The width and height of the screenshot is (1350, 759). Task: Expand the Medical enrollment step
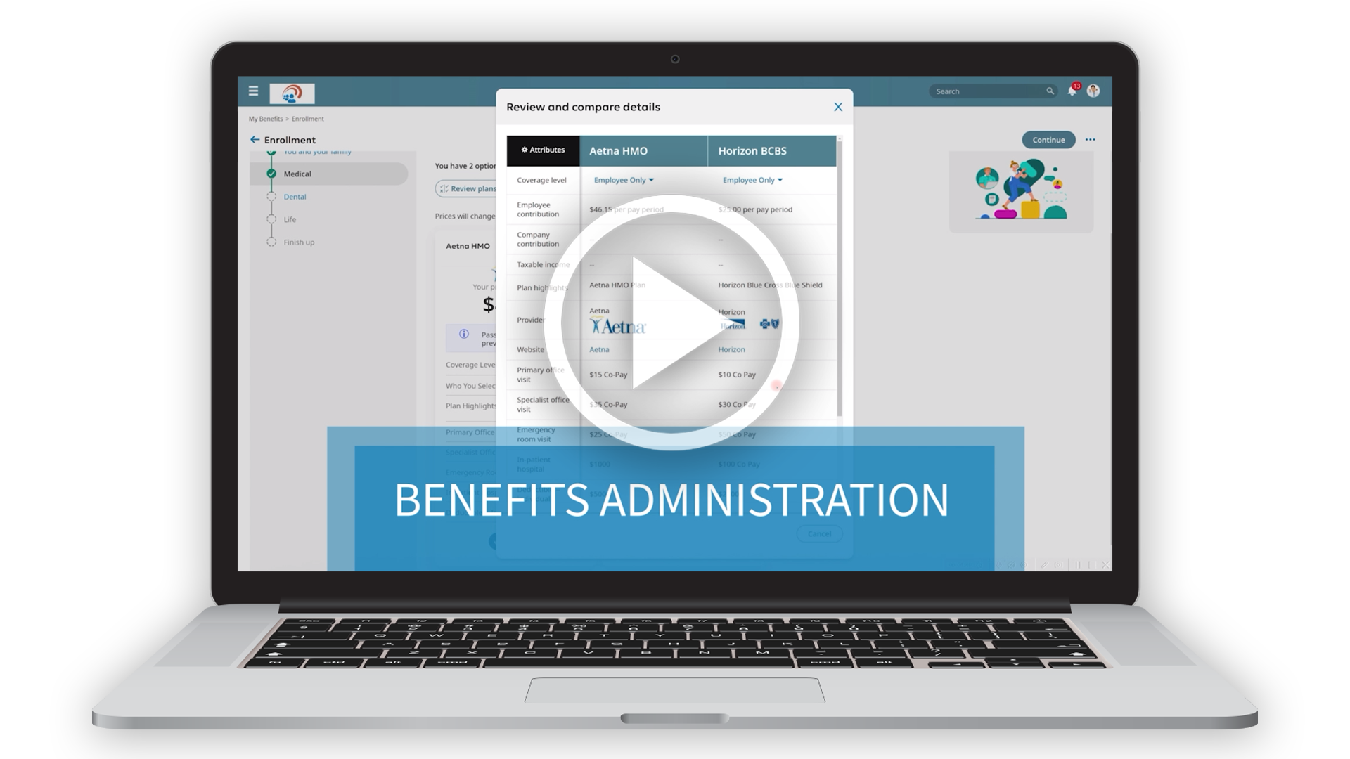coord(297,174)
